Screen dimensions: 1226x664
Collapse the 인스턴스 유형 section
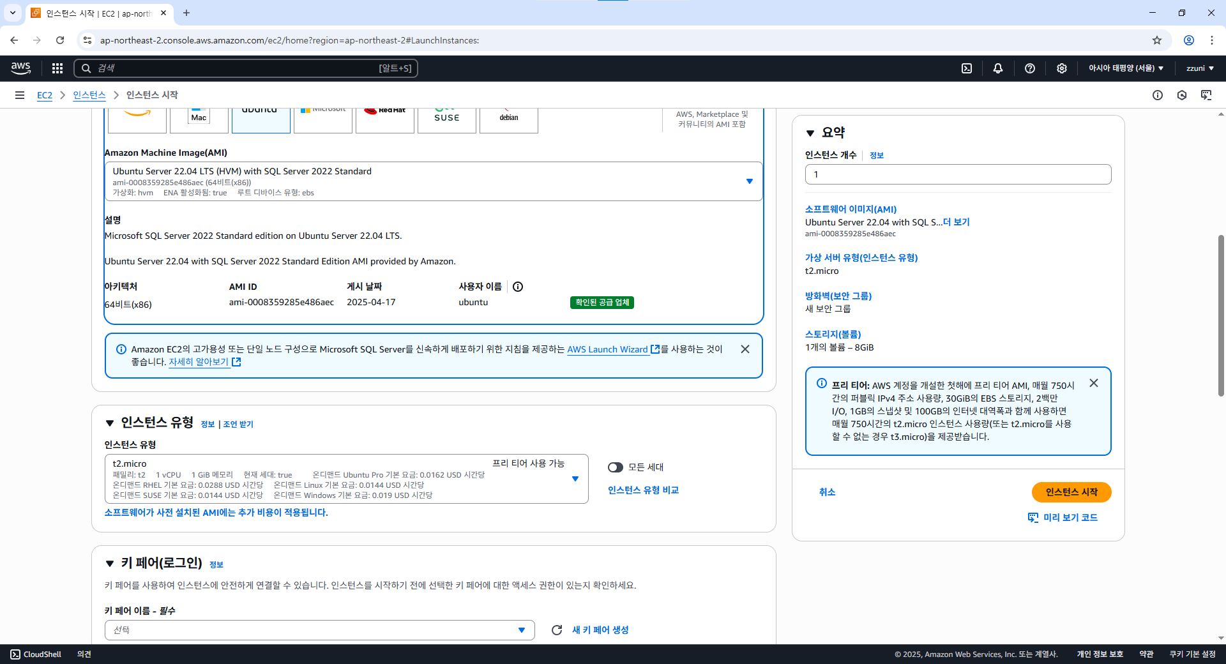110,423
